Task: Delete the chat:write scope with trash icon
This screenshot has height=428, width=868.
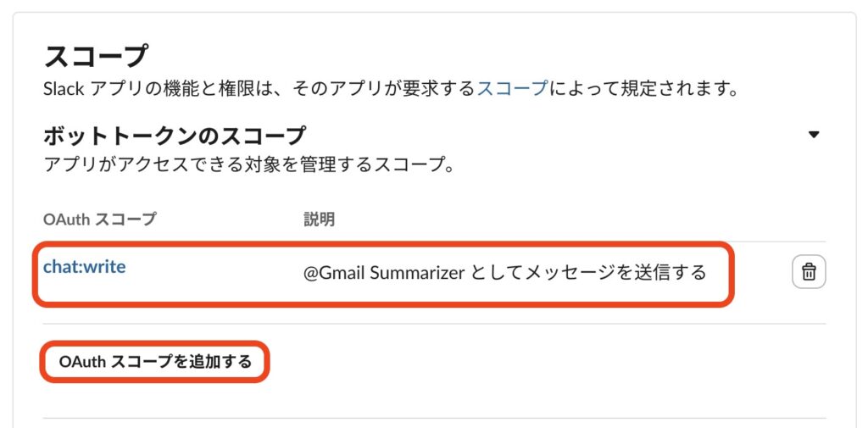Action: coord(809,272)
